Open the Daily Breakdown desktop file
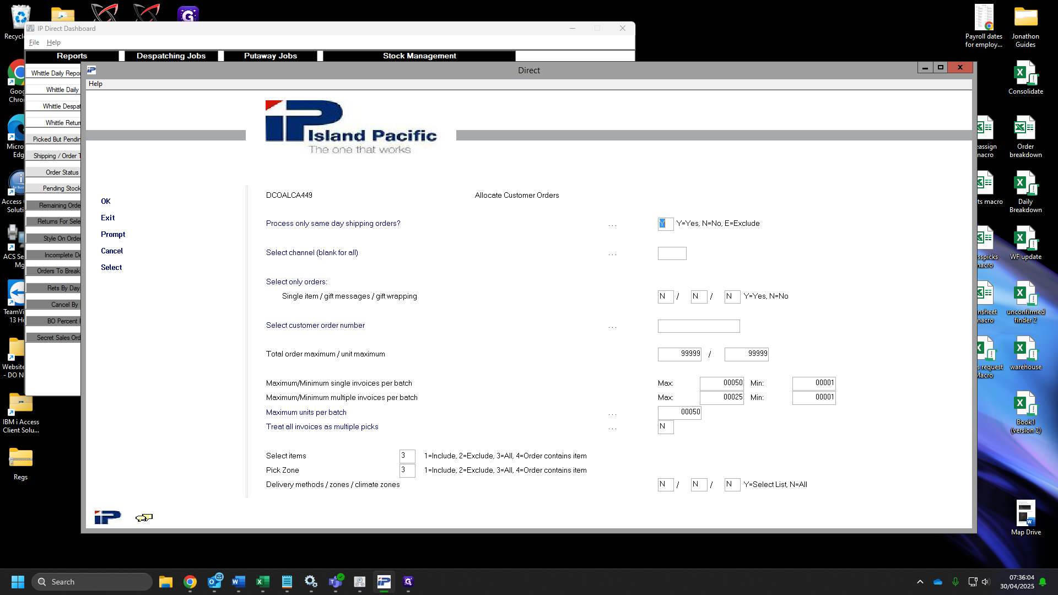Screen dimensions: 1058x595 (1025, 192)
